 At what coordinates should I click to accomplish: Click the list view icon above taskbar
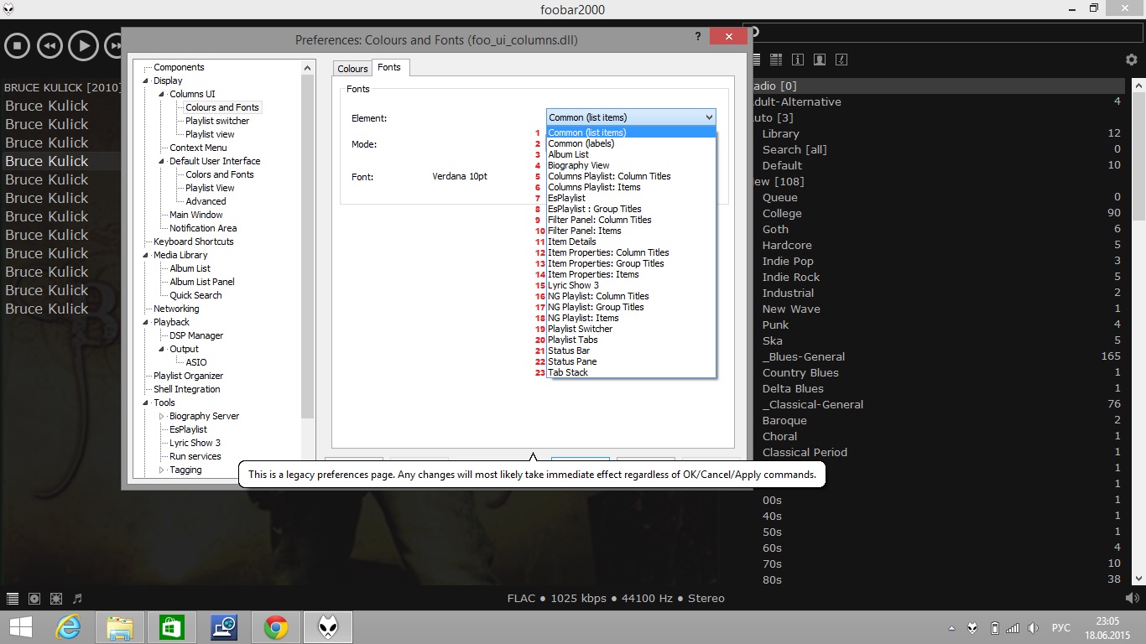13,599
